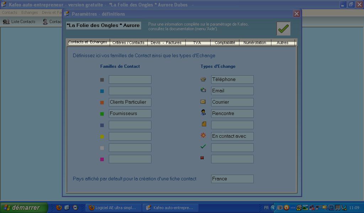Open Firefox from the quick launch bar

pos(59,208)
